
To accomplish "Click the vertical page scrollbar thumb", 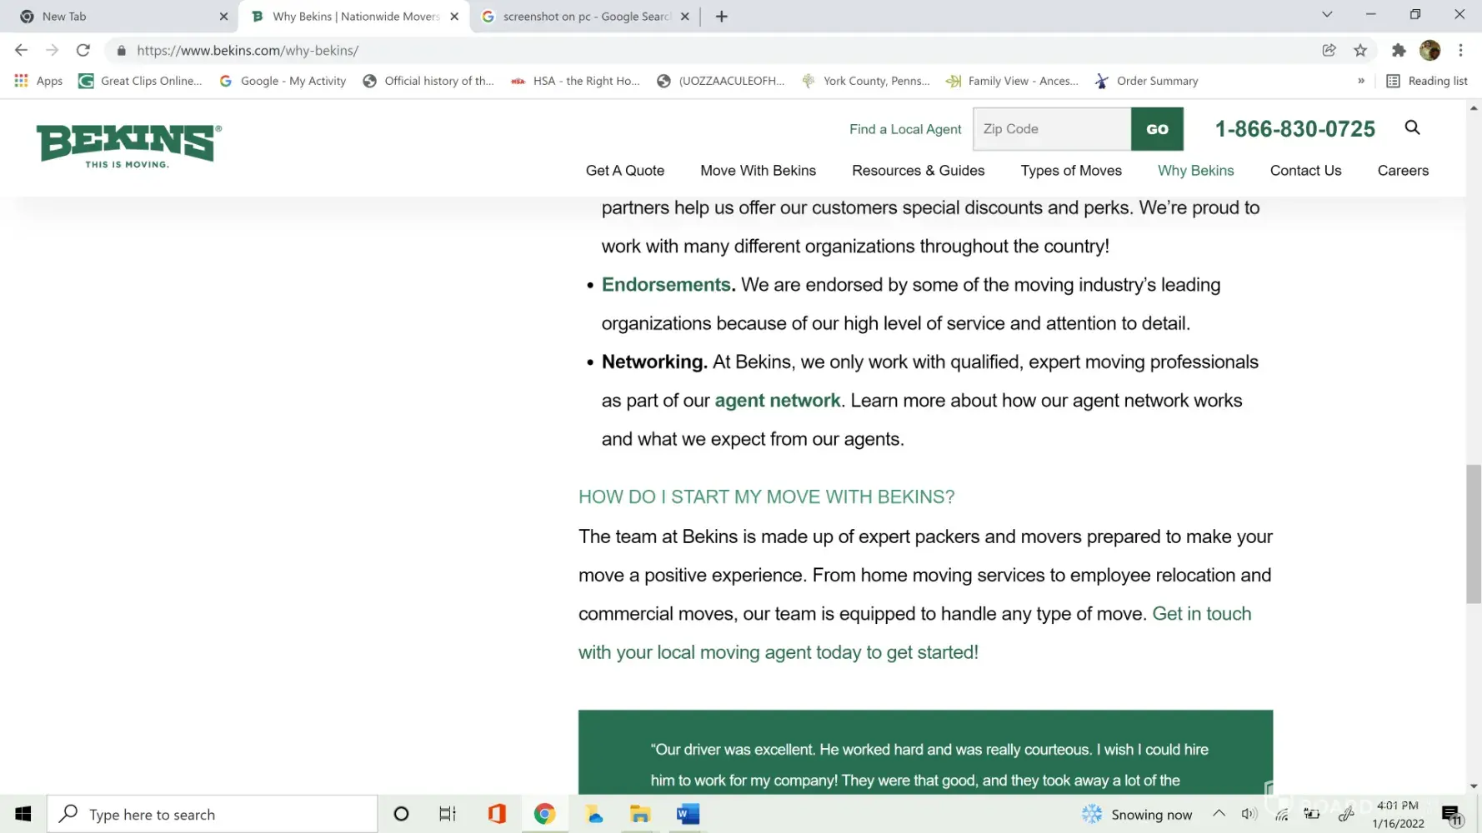I will click(1474, 533).
